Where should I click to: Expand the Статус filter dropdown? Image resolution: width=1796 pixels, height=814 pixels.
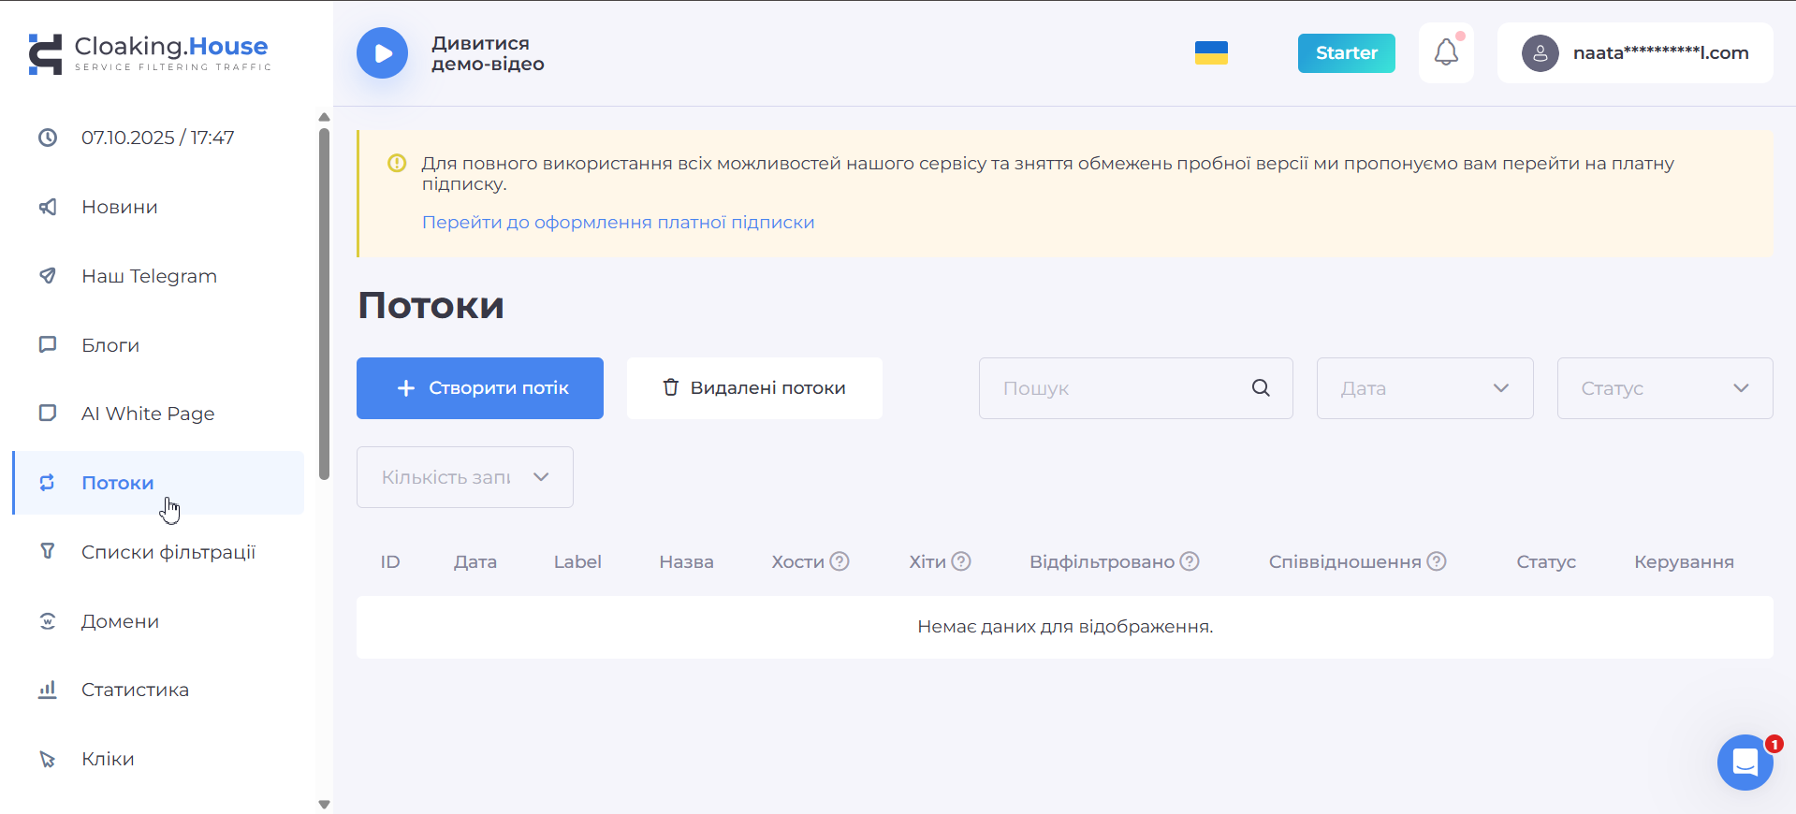(1664, 388)
